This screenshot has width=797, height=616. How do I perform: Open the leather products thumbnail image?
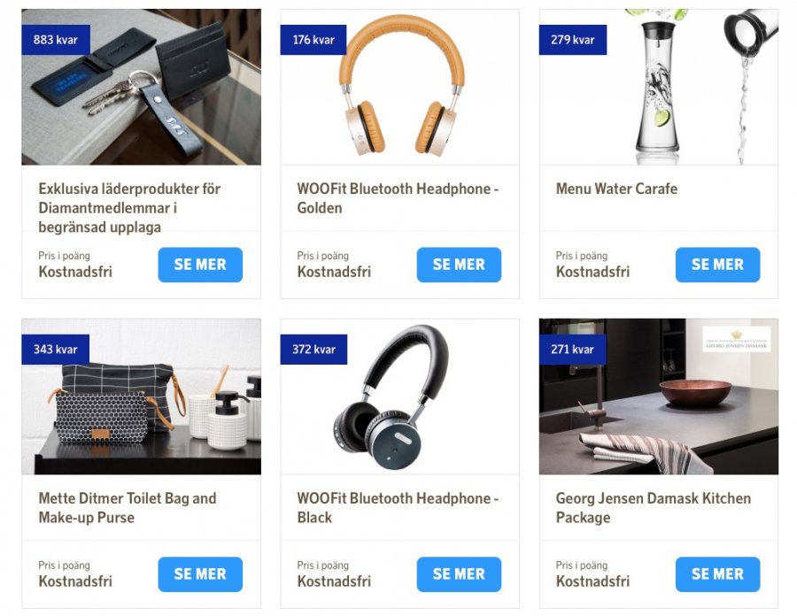[x=142, y=87]
